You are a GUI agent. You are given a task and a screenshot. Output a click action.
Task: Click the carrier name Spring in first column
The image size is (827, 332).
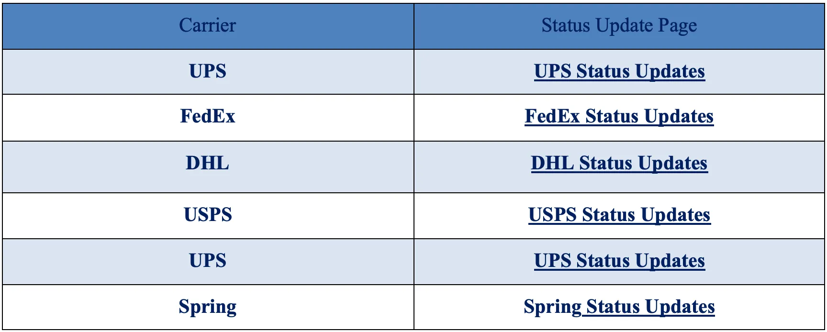(x=208, y=307)
